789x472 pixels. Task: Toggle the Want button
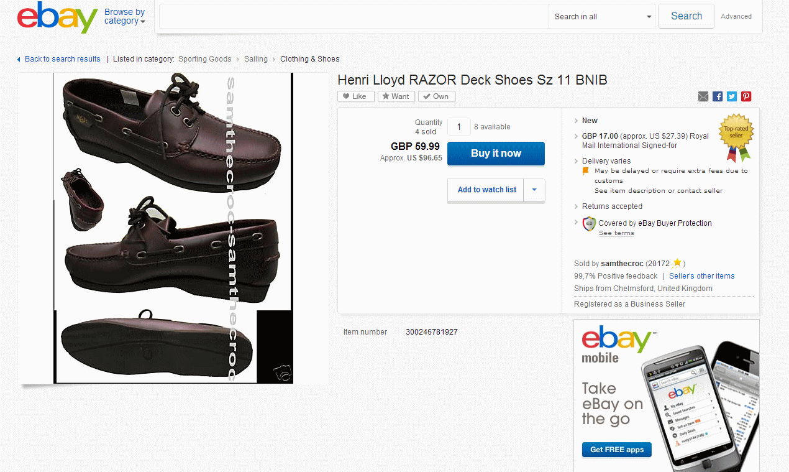[396, 96]
